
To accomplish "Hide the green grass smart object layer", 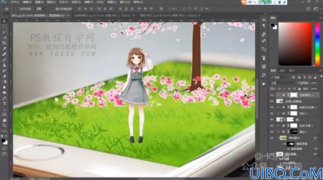I will click(272, 138).
